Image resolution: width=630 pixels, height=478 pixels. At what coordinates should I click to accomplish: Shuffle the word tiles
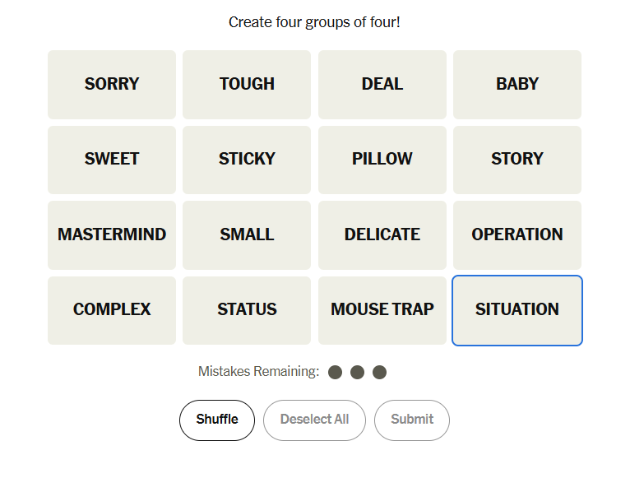(217, 420)
